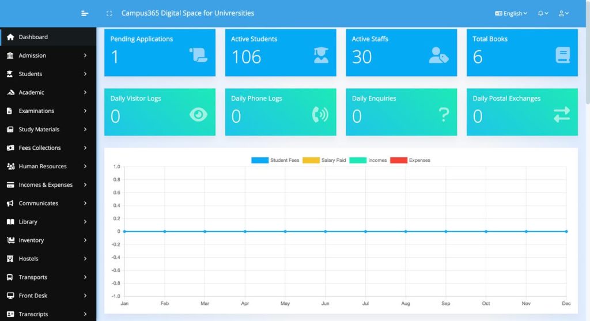Click the page vertical scrollbar
The image size is (590, 321).
click(588, 52)
